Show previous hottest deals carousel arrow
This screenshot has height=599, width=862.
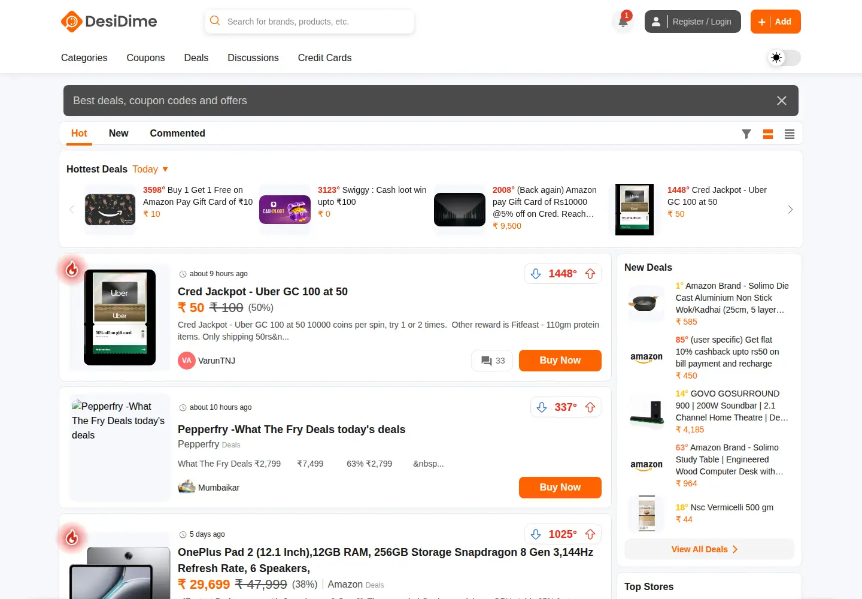pyautogui.click(x=72, y=209)
